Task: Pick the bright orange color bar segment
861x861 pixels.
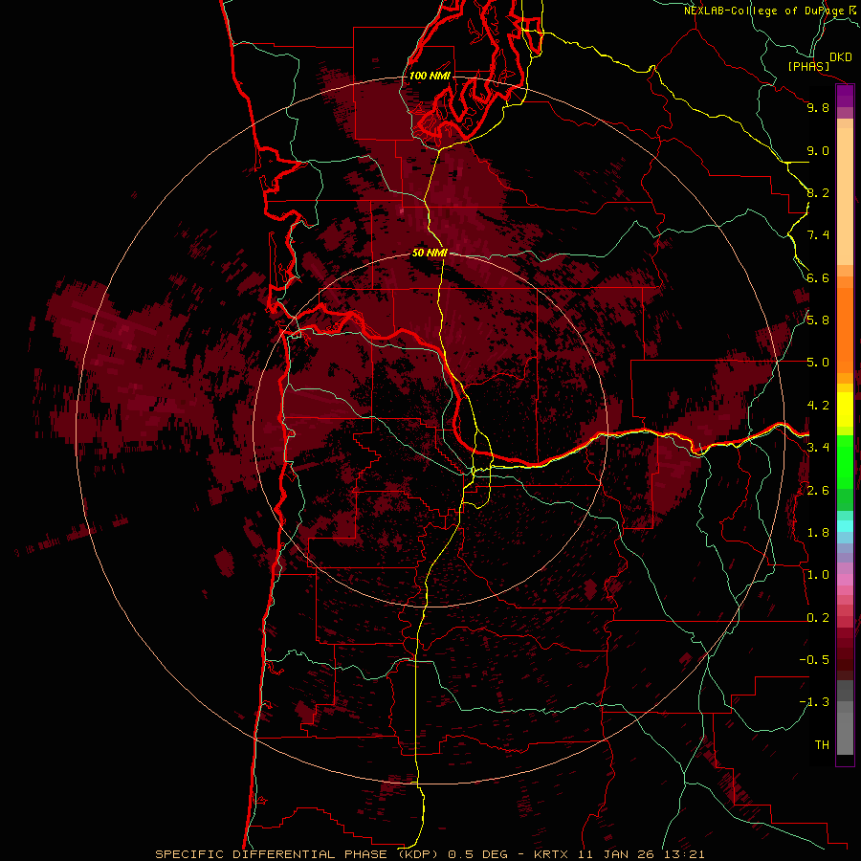Action: pos(845,329)
